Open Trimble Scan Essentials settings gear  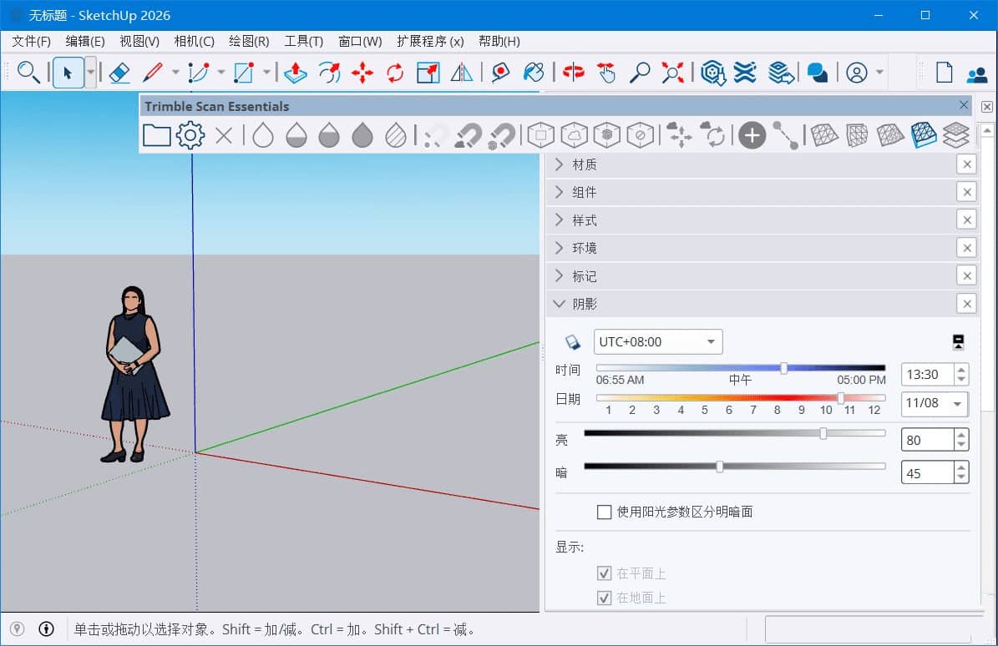(x=190, y=135)
